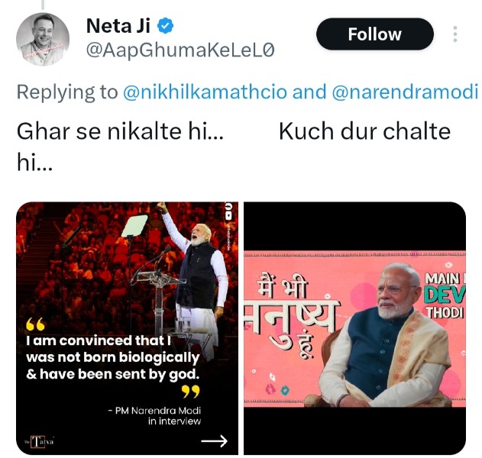The image size is (482, 458).
Task: Click the "Replying to" label
Action: [x=67, y=92]
